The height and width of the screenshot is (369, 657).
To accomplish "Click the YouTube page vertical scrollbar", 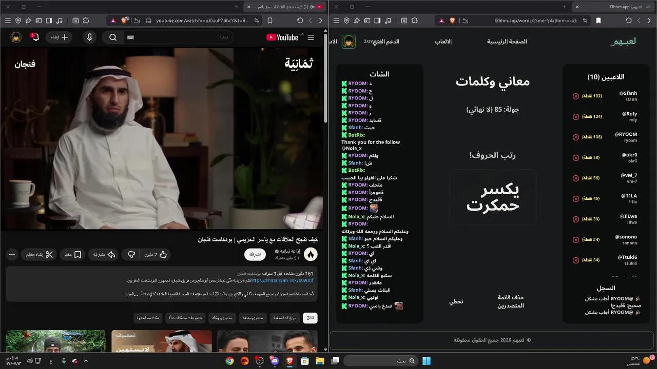I will coord(326,77).
